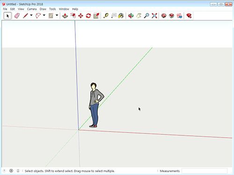234x175 pixels.
Task: Activate the Push/Pull tool
Action: pyautogui.click(x=65, y=16)
